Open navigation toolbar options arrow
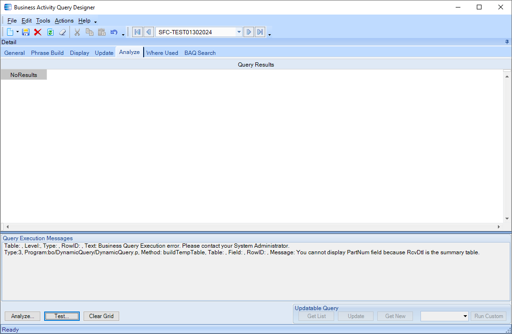The image size is (512, 334). coord(269,34)
